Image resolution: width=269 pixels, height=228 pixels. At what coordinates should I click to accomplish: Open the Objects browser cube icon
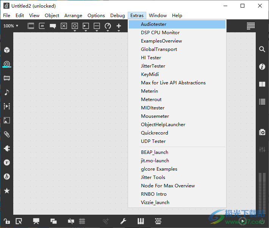coord(6,50)
